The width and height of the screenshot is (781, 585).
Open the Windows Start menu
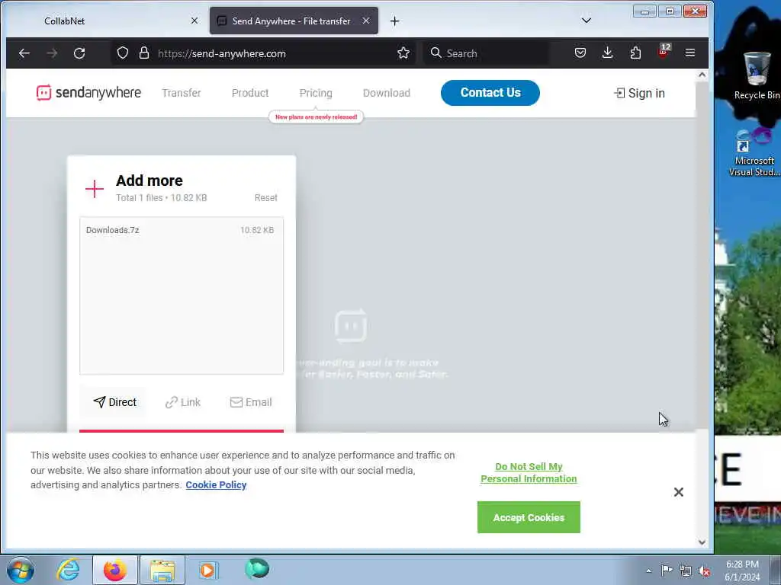pyautogui.click(x=21, y=570)
